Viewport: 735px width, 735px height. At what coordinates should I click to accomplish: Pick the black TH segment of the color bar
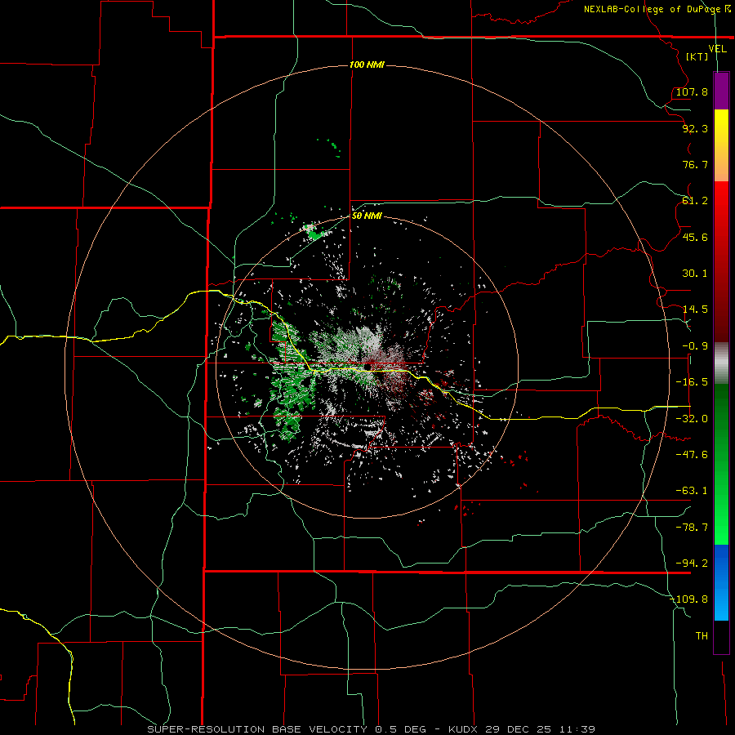click(x=721, y=636)
